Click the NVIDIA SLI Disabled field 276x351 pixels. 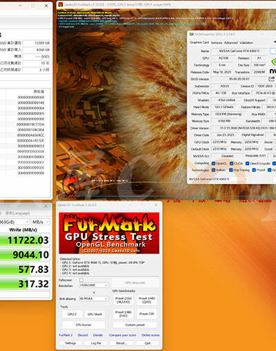coord(227,156)
